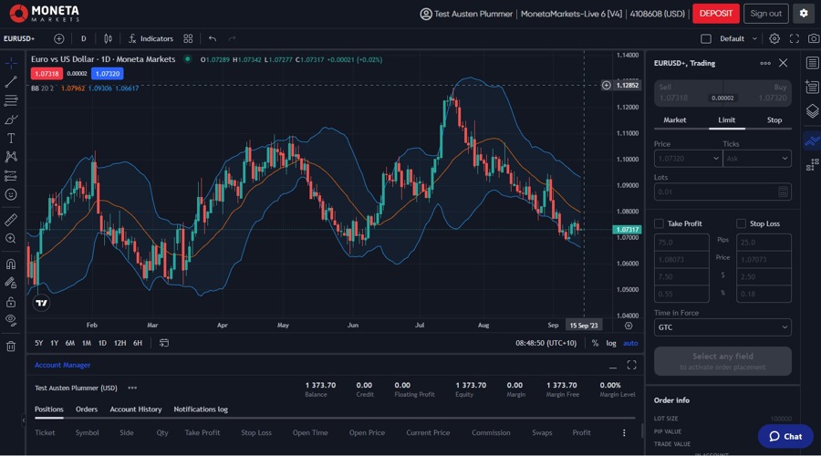The height and width of the screenshot is (456, 821).
Task: Select the Text drawing tool
Action: pos(11,138)
